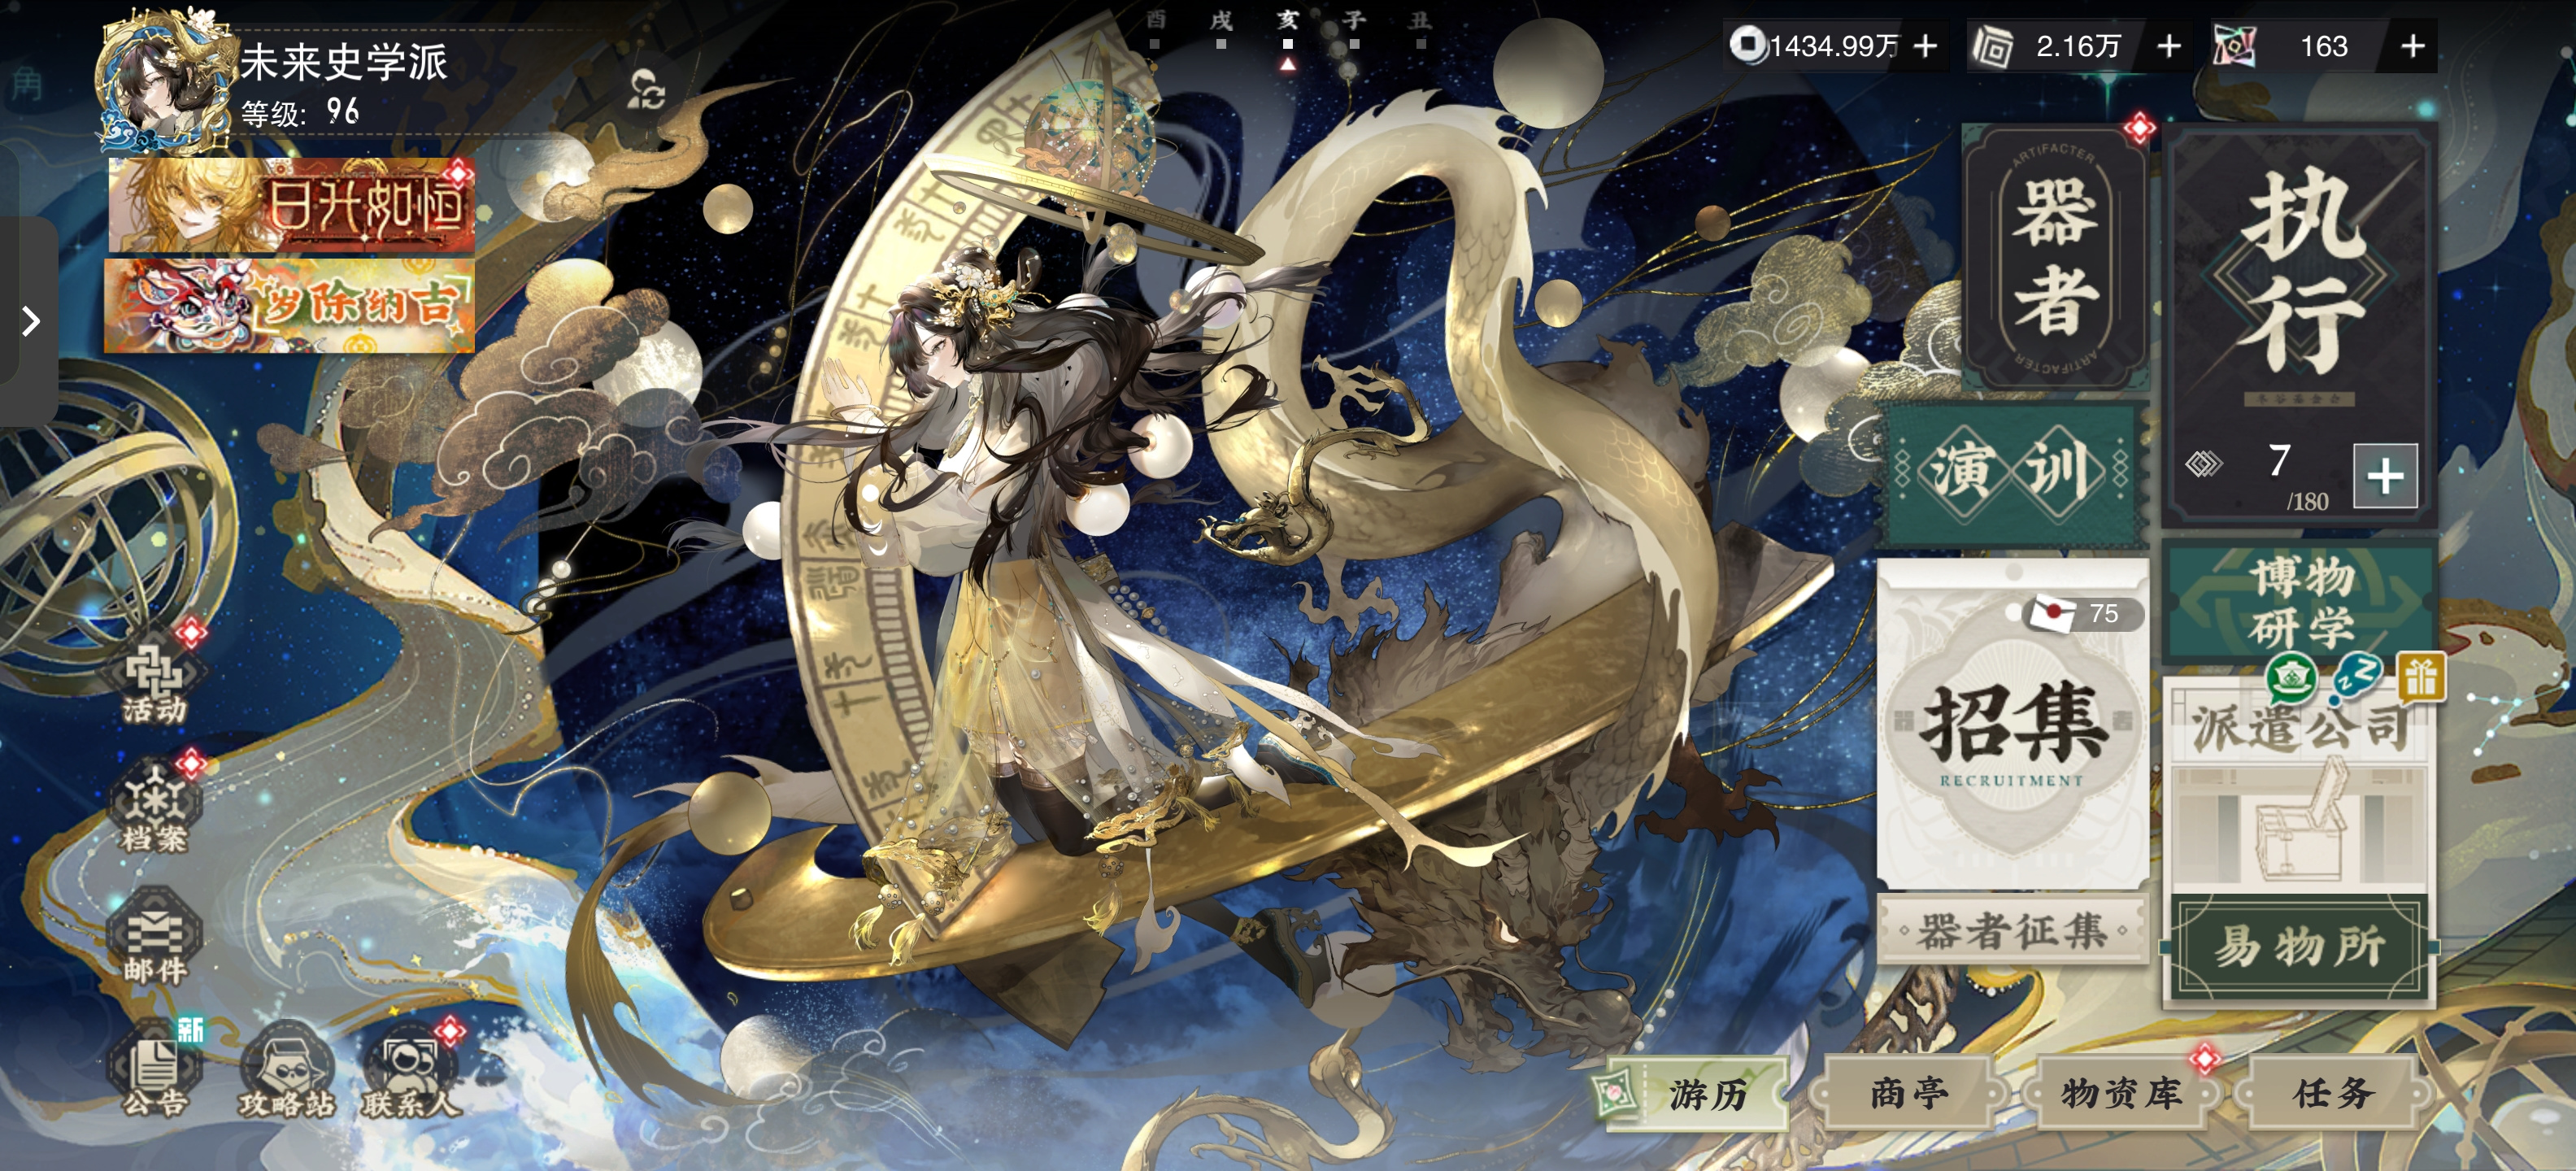Click the green round badge above 派遣公司
The image size is (2576, 1171).
pyautogui.click(x=2291, y=678)
